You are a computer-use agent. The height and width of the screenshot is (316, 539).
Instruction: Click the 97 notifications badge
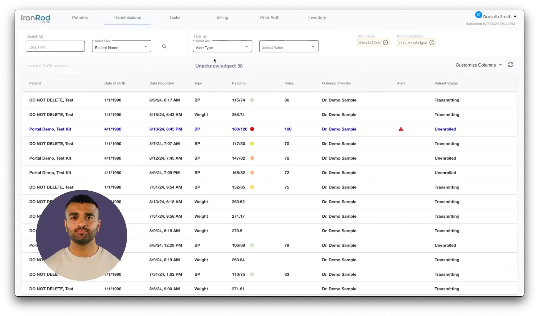click(x=478, y=15)
